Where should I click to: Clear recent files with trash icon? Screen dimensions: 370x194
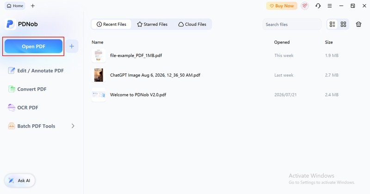point(358,24)
